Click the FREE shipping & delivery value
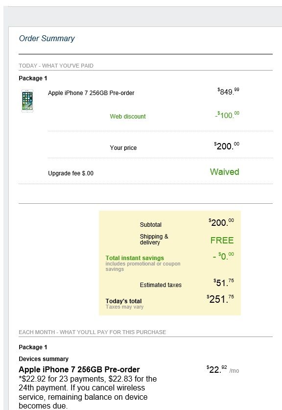This screenshot has height=410, width=282. (222, 241)
